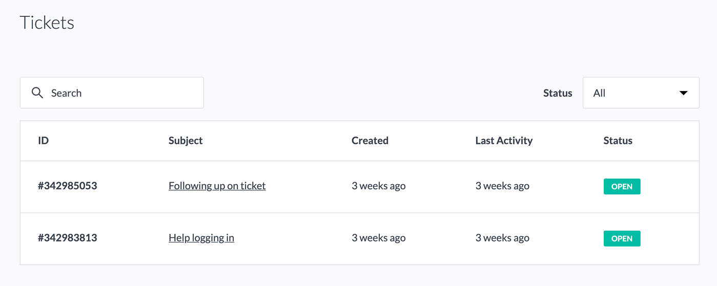The image size is (717, 286).
Task: Click the magnifying glass search icon
Action: pyautogui.click(x=37, y=93)
